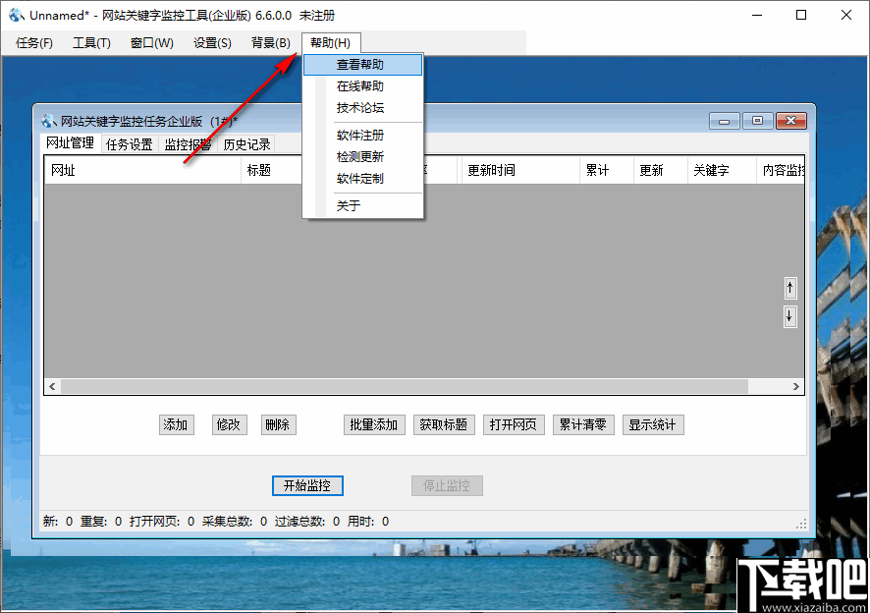Click the application logo in the title bar

click(x=14, y=15)
